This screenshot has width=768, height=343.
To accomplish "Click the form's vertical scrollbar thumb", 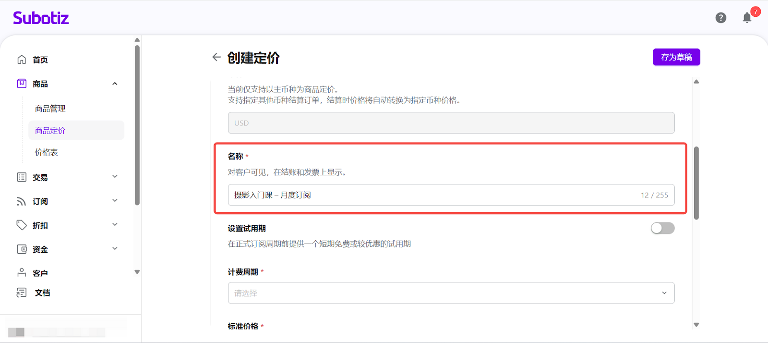I will coord(696,183).
